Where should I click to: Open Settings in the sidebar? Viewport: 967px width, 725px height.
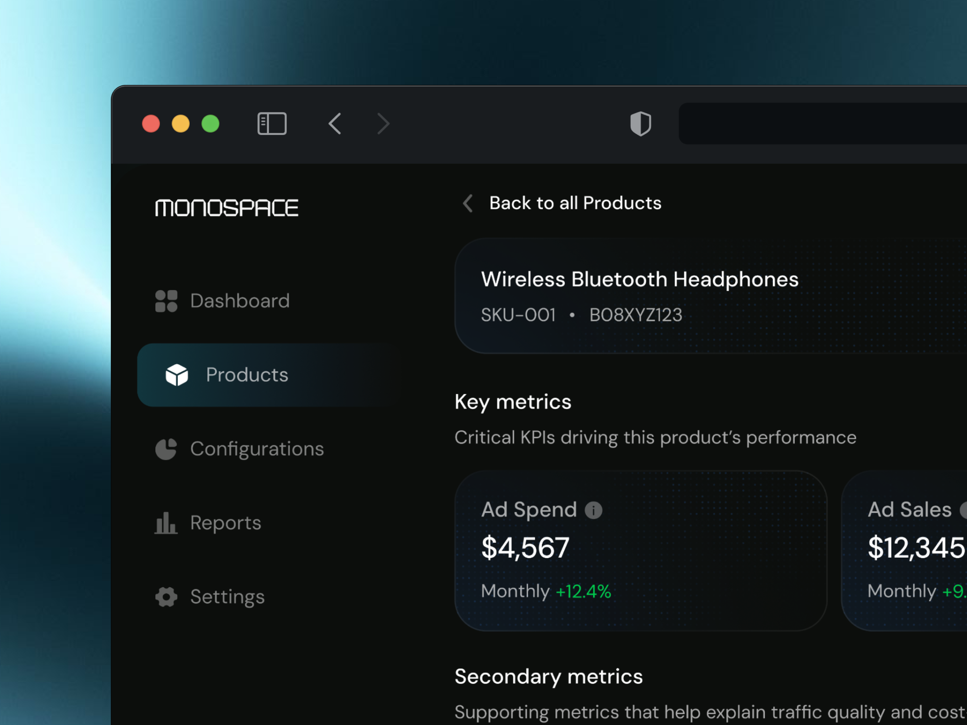[227, 597]
